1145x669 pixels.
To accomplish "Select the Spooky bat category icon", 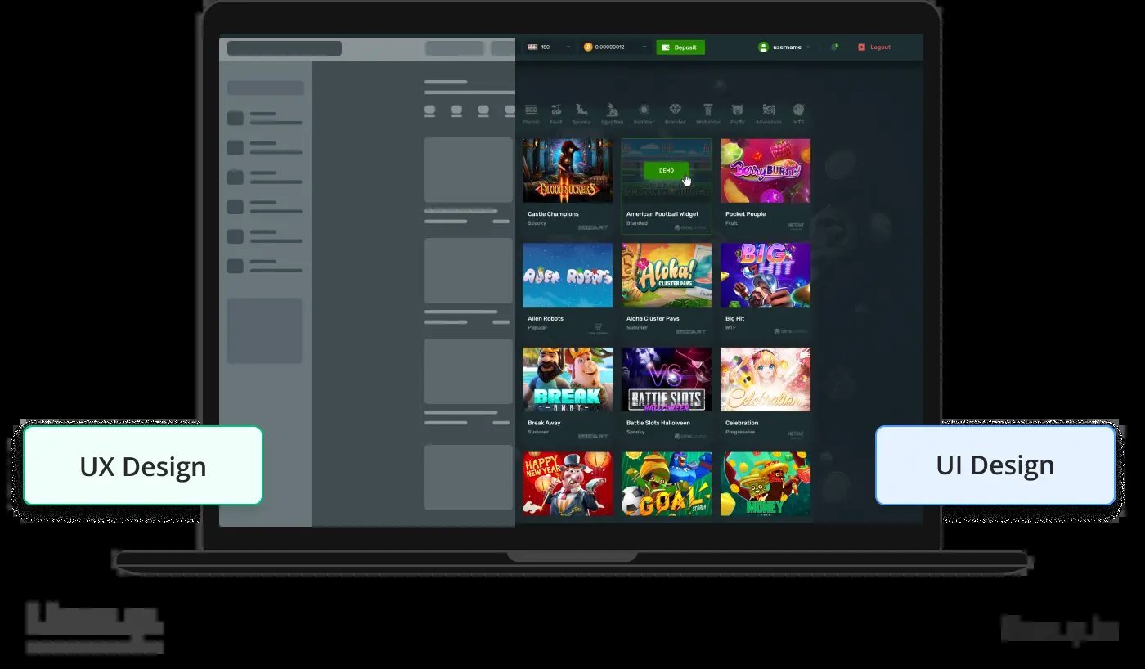I will (581, 110).
